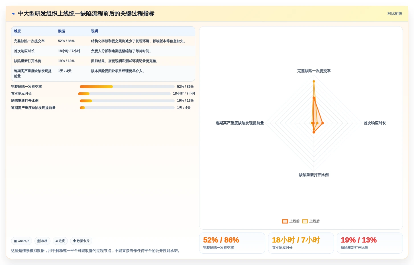
Task: Click the 数据卡片 tag chip
Action: click(x=81, y=241)
